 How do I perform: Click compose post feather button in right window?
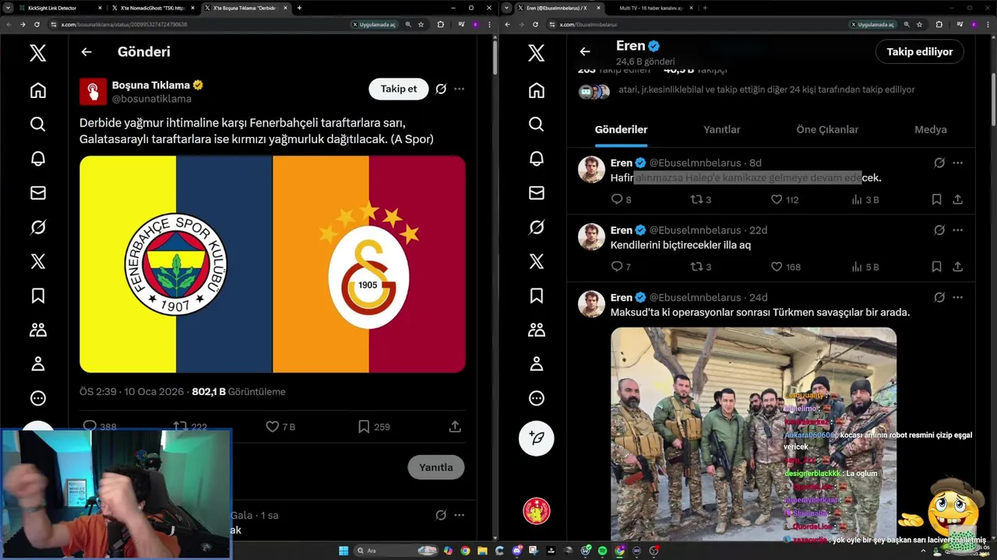point(536,438)
